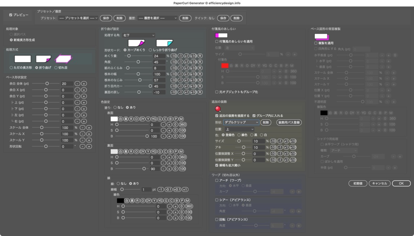Viewport: 414px width, 236px height.
Task: Click the sticky-note style preview icon
Action: [x=221, y=35]
